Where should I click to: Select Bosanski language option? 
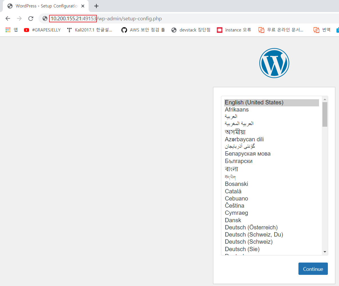tap(272, 184)
